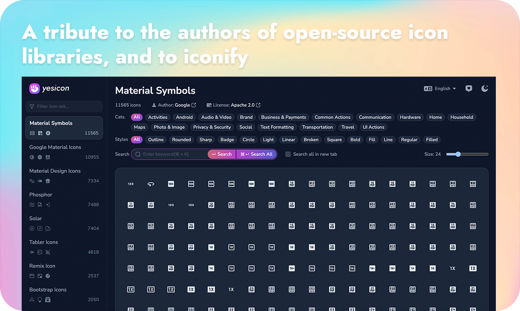Filter by Text Formatting category
520x311 pixels.
tap(277, 127)
